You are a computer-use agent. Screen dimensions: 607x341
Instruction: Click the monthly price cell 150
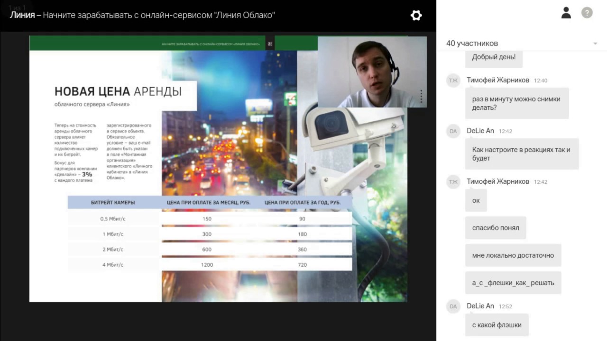pyautogui.click(x=207, y=219)
